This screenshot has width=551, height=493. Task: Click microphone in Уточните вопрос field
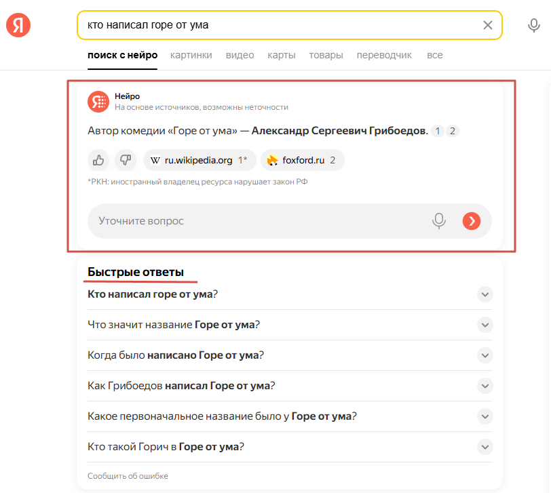439,221
